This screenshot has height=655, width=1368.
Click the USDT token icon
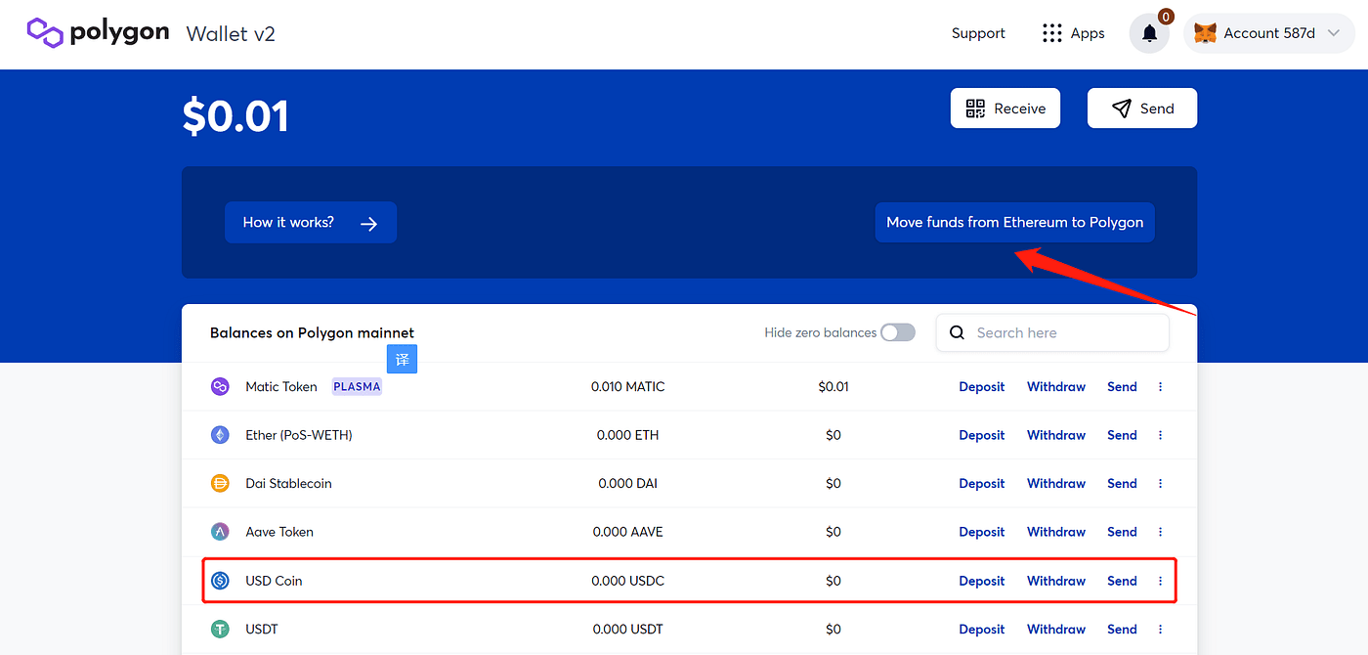click(x=220, y=629)
